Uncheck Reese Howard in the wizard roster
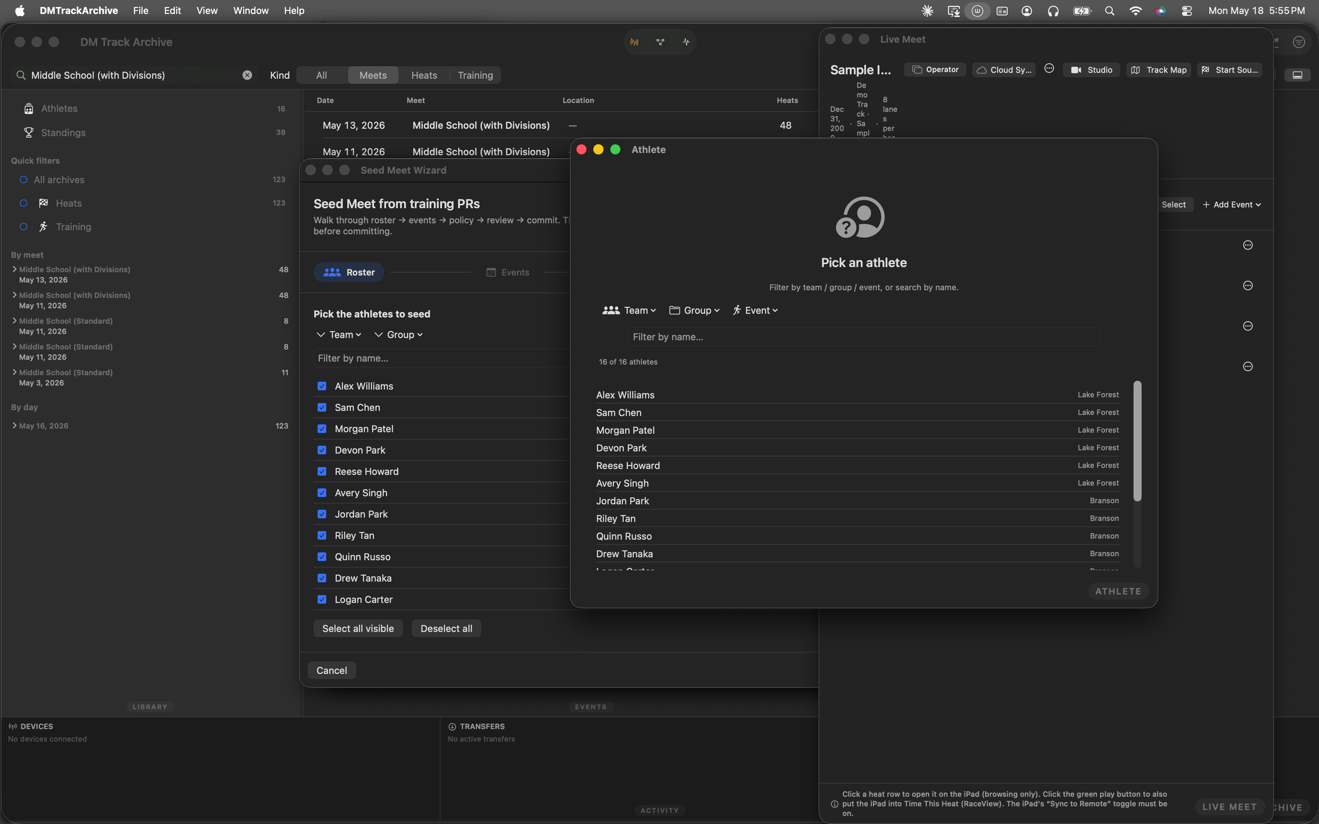The width and height of the screenshot is (1319, 824). coord(322,471)
